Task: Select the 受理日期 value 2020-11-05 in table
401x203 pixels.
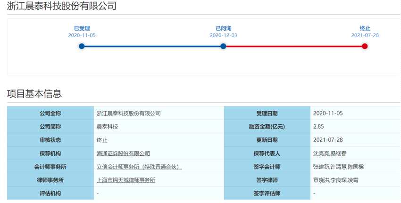Action: (356, 114)
